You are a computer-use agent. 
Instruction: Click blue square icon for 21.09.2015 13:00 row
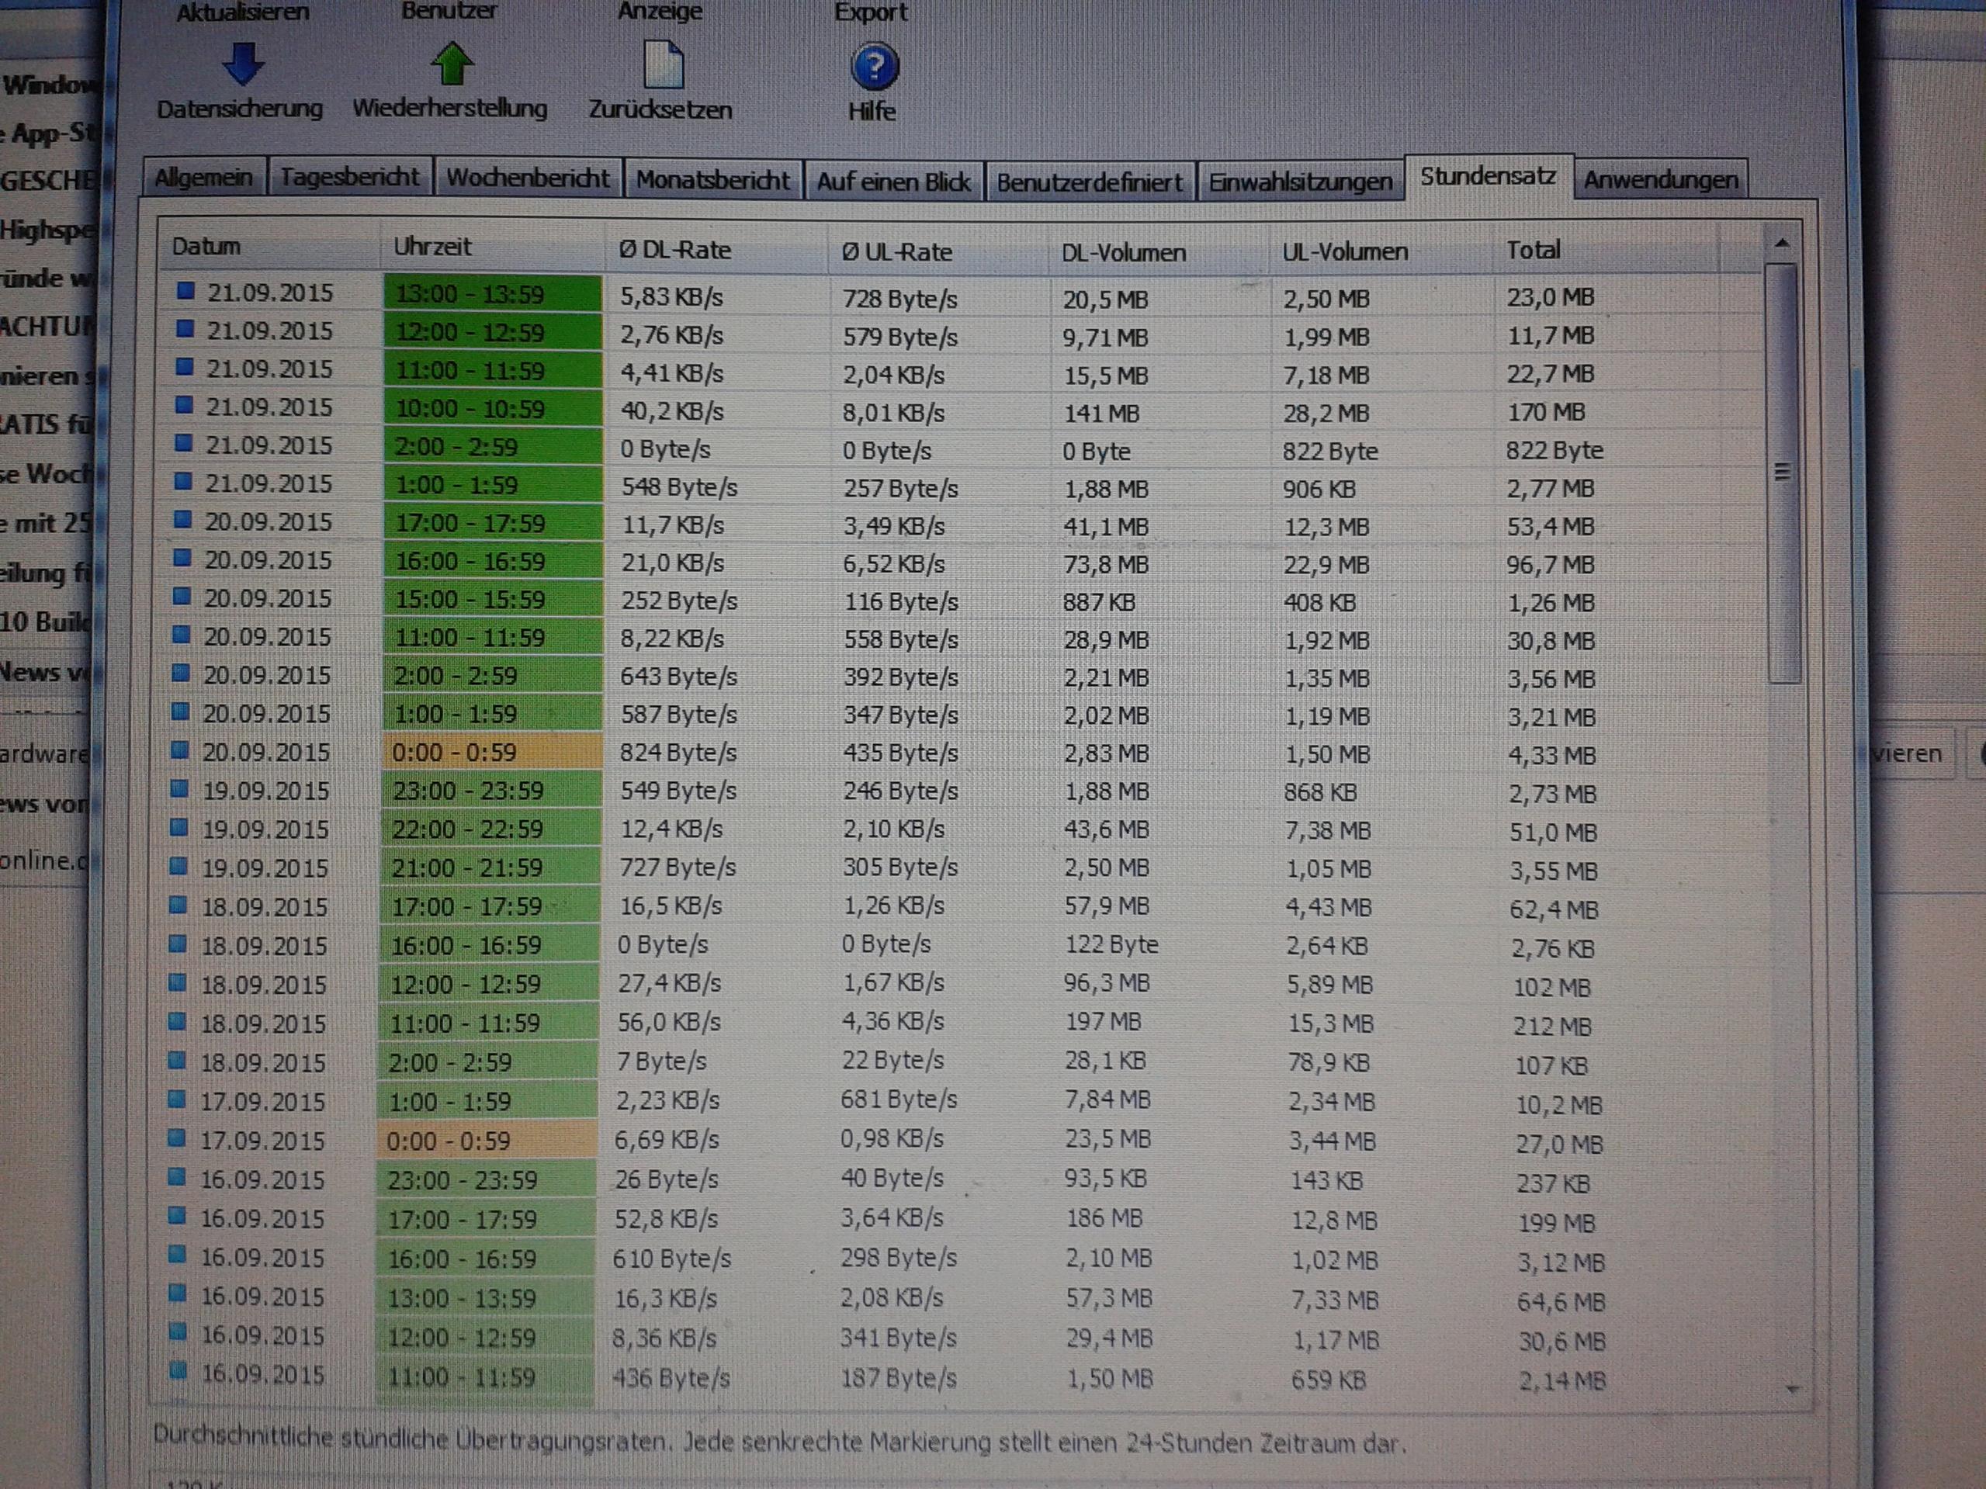tap(185, 291)
